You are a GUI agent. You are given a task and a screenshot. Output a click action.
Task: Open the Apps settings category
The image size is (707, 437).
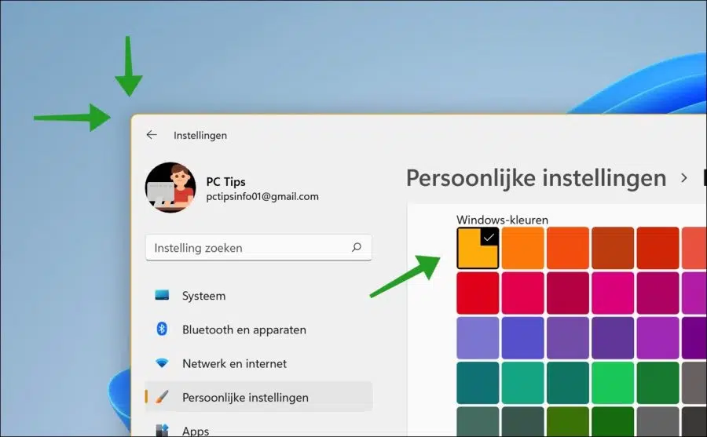[x=258, y=428]
